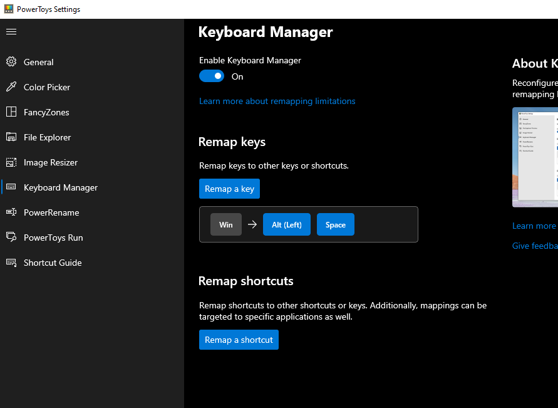Click the Image Resizer icon
This screenshot has height=408, width=558.
(11, 162)
